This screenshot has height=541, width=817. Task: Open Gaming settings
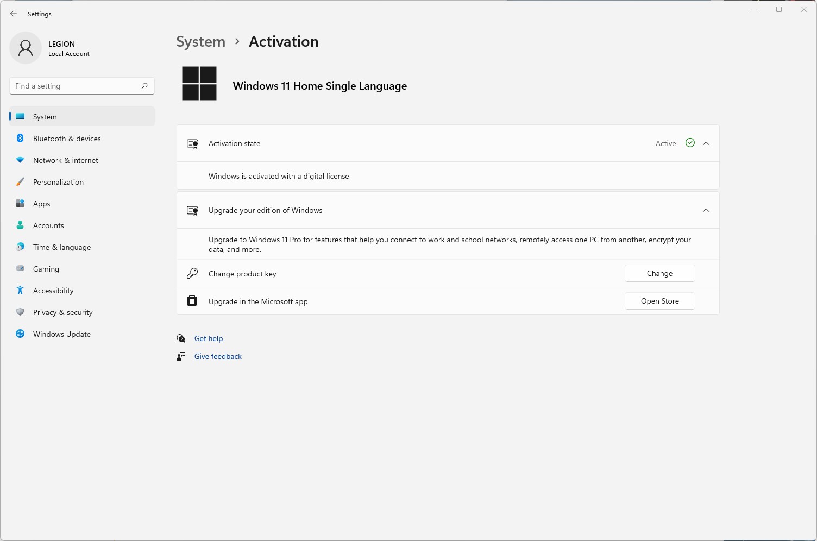pyautogui.click(x=46, y=269)
